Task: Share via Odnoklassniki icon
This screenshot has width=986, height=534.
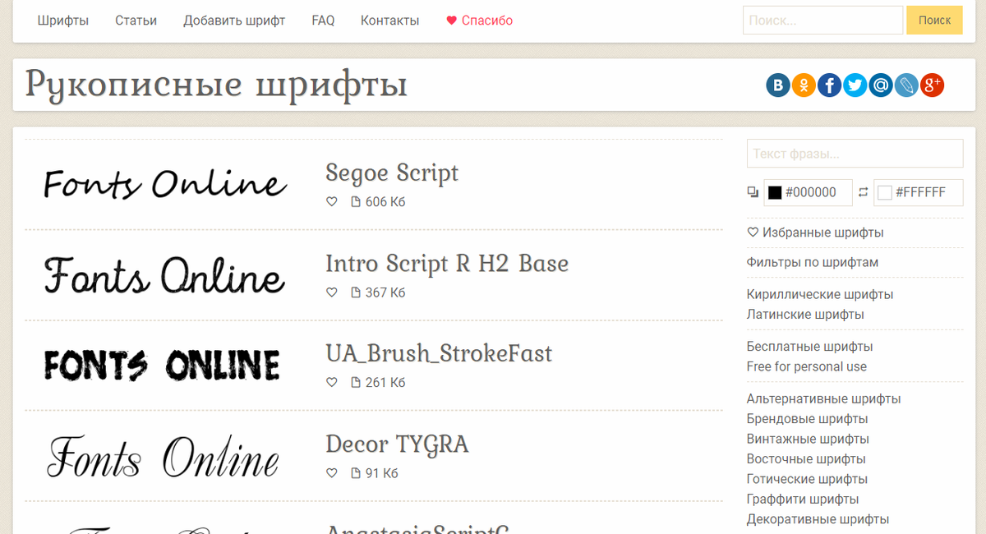Action: click(803, 85)
